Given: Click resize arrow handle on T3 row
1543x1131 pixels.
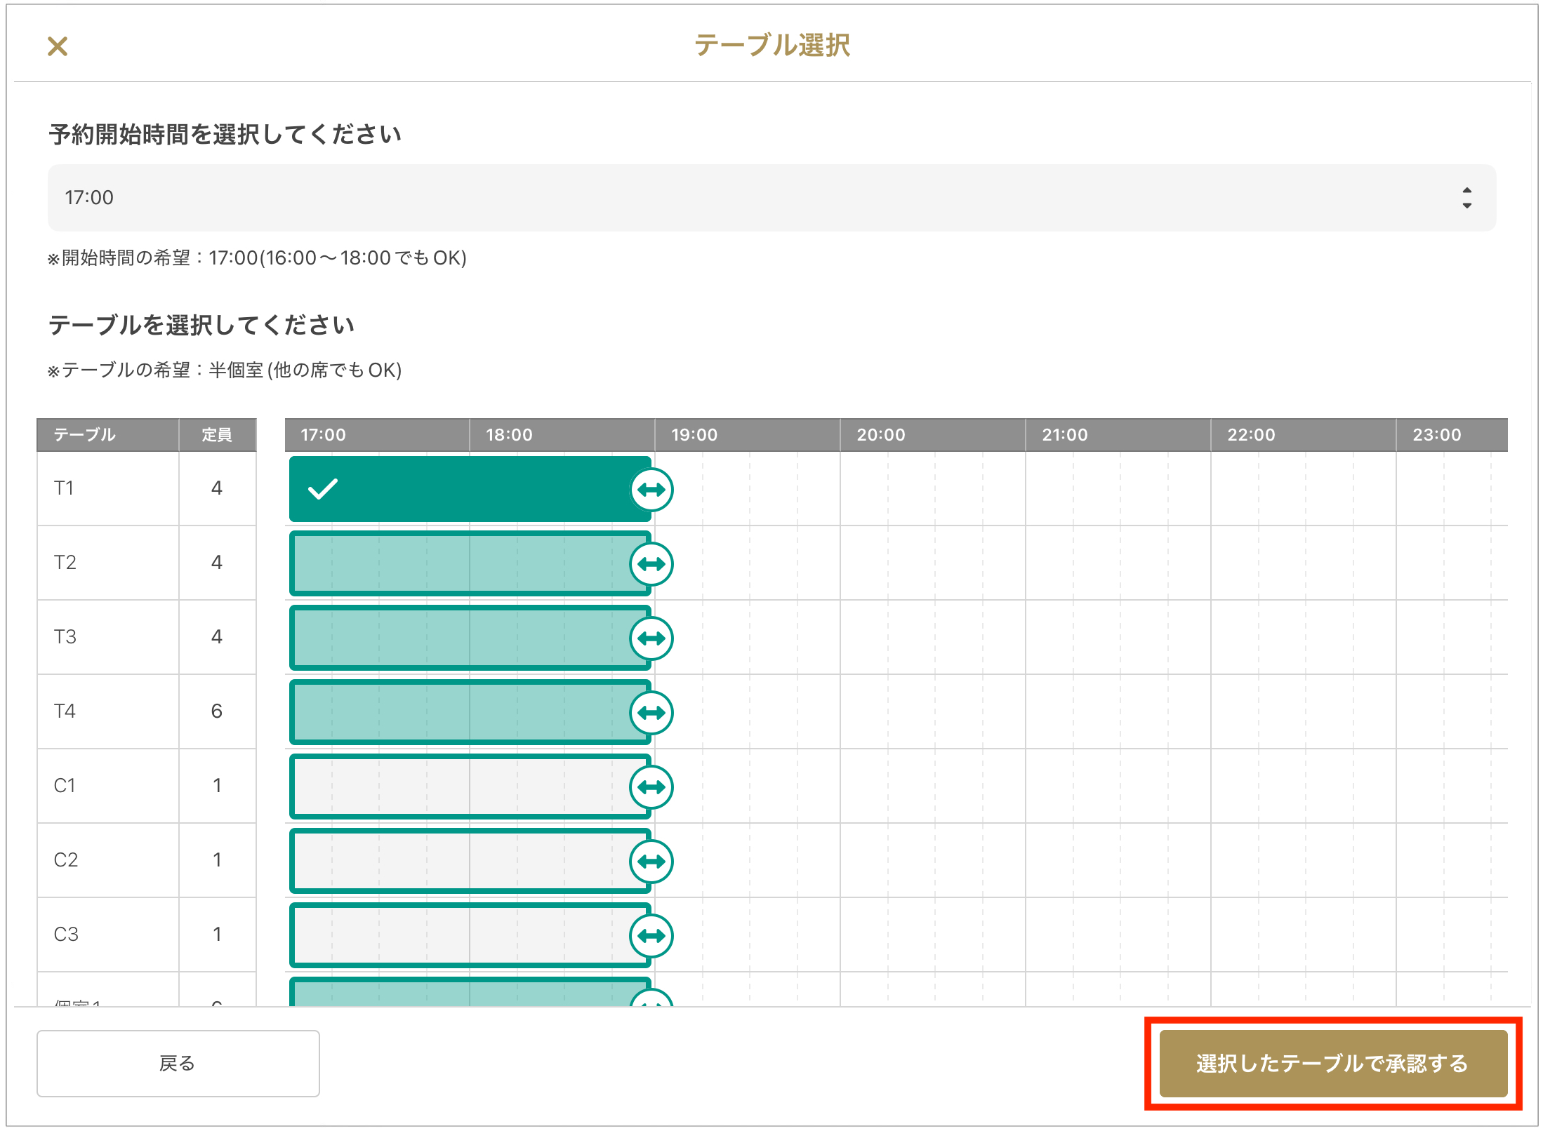Looking at the screenshot, I should point(651,638).
